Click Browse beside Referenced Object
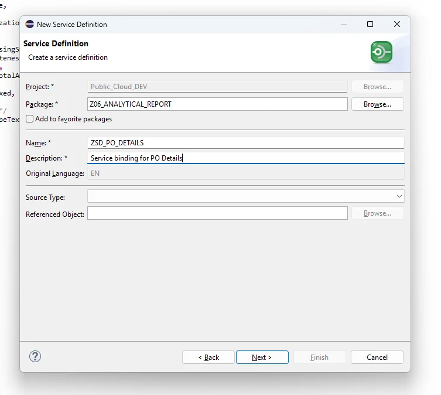Viewport: 441px width, 395px height. pos(377,213)
